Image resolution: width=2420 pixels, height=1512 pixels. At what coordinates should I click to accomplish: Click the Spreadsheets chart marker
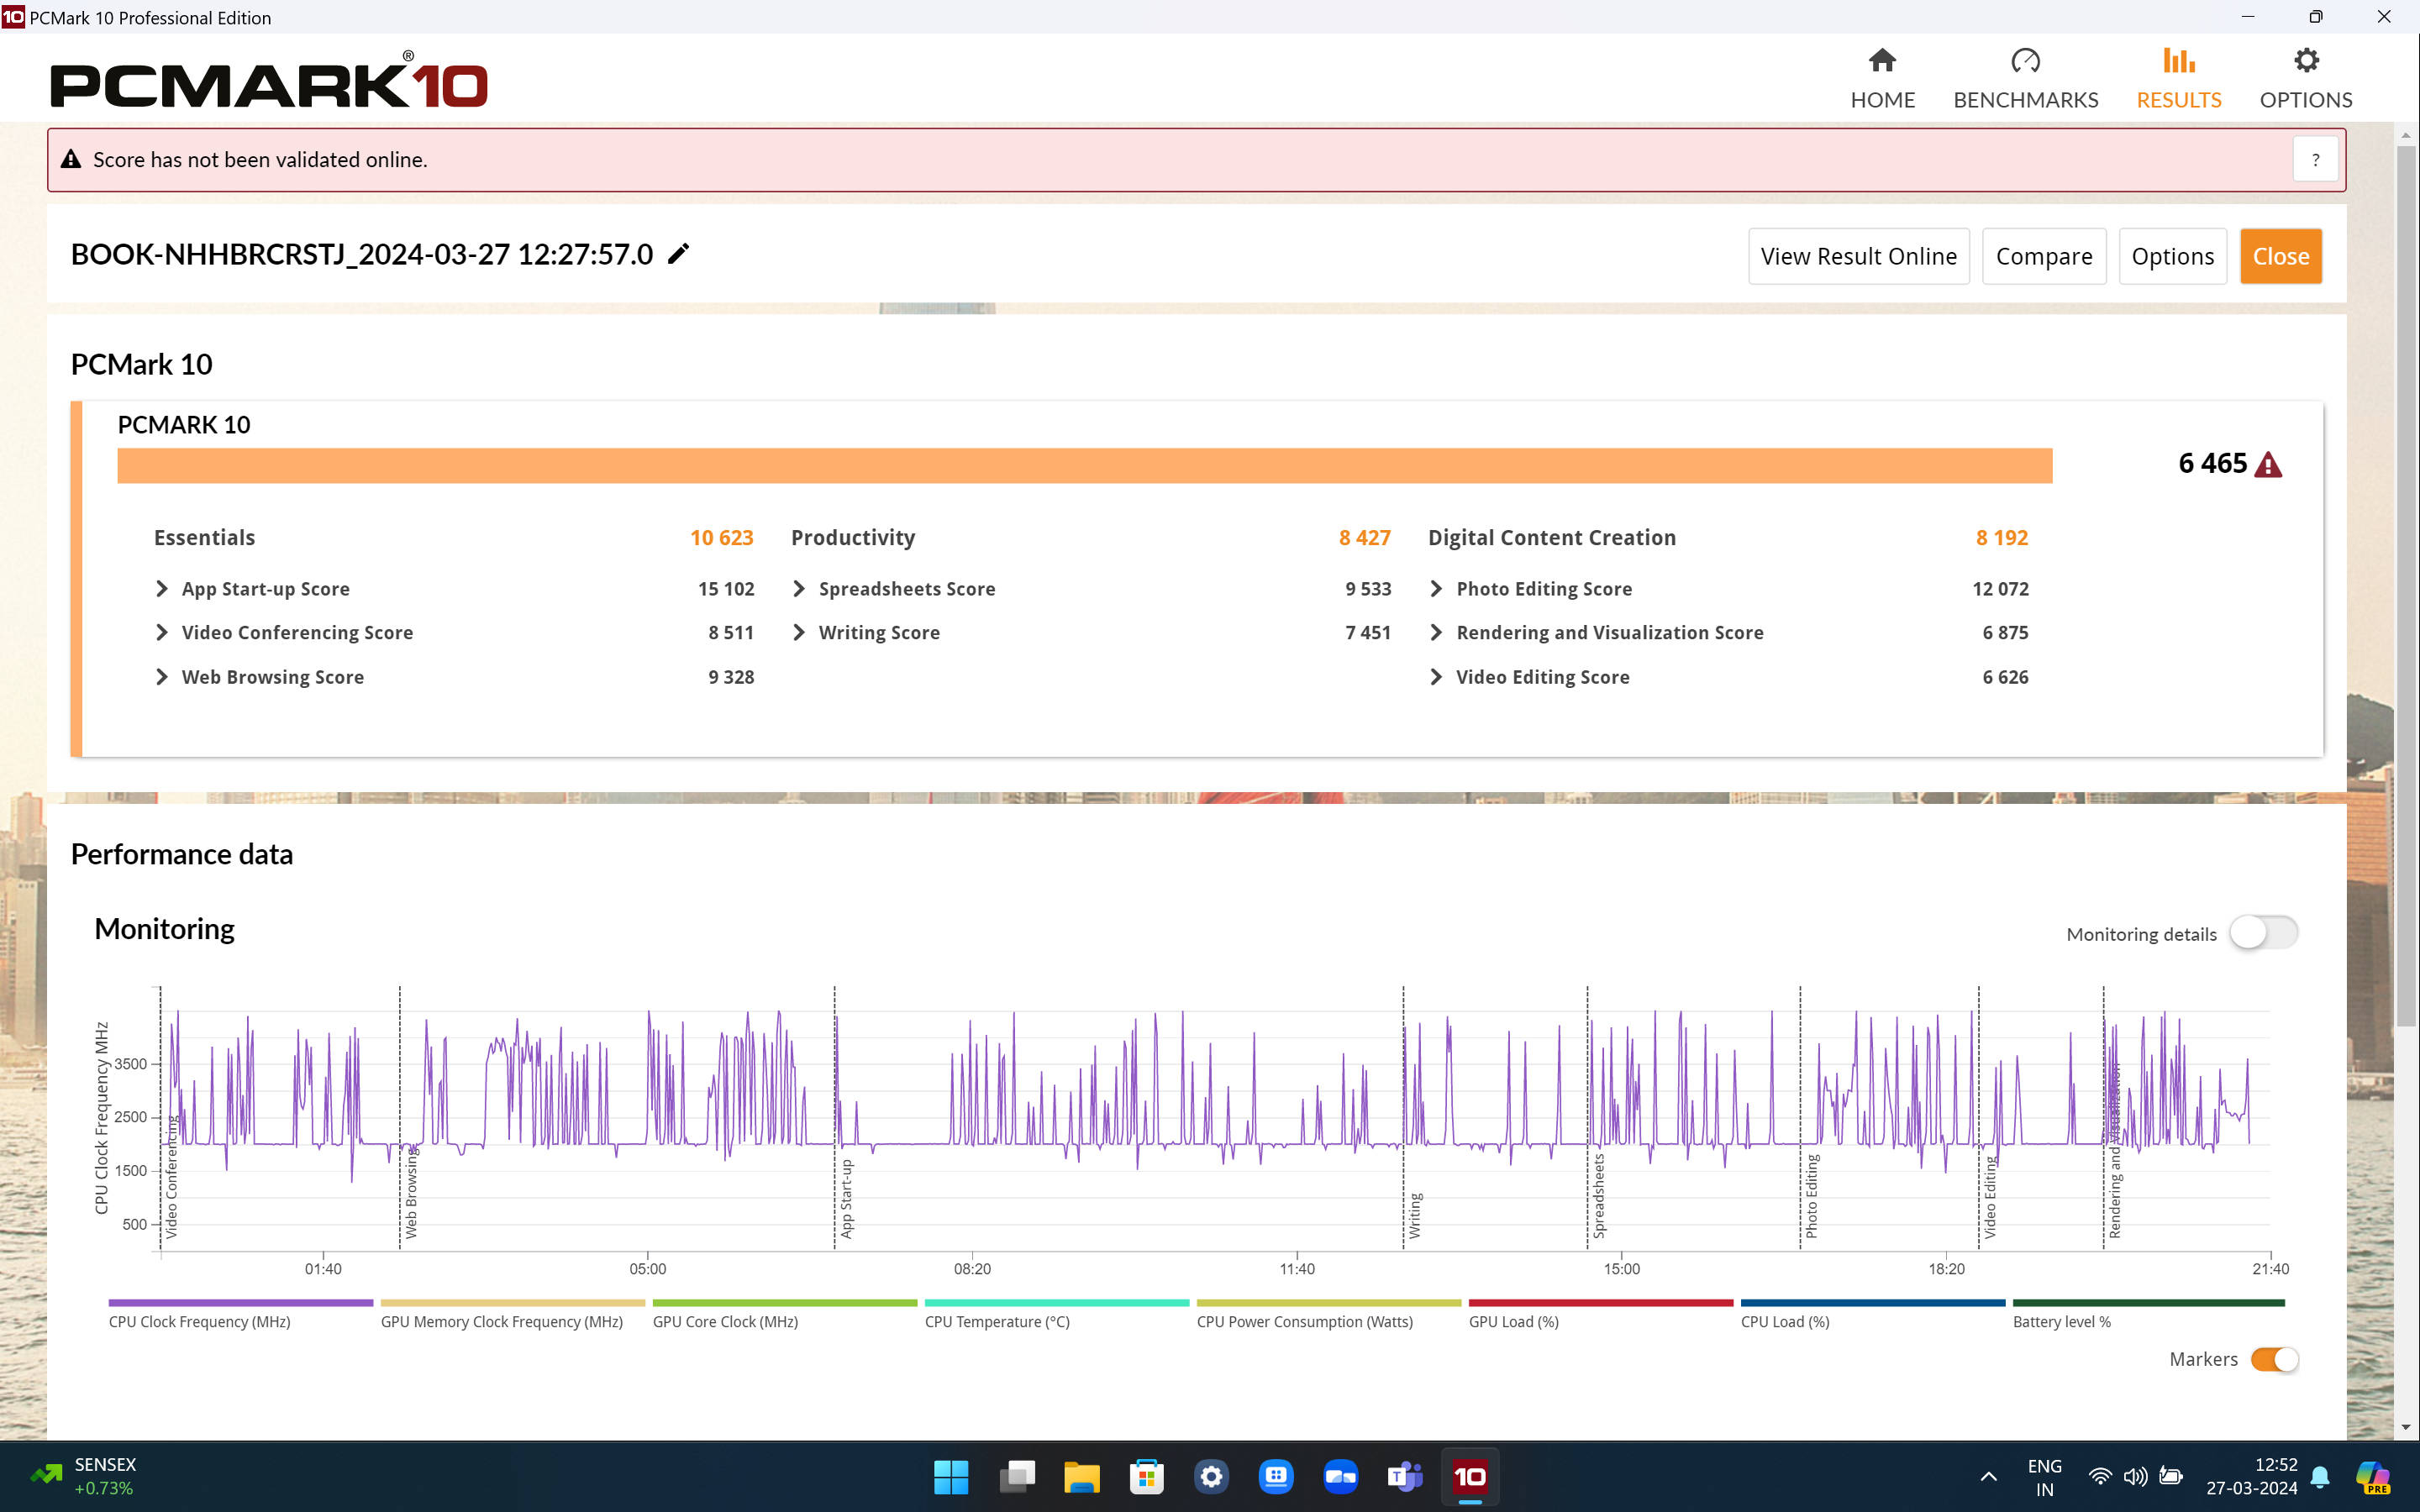pos(1598,1196)
